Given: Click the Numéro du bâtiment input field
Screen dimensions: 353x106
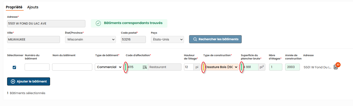Looking at the screenshot, I should tap(37, 67).
